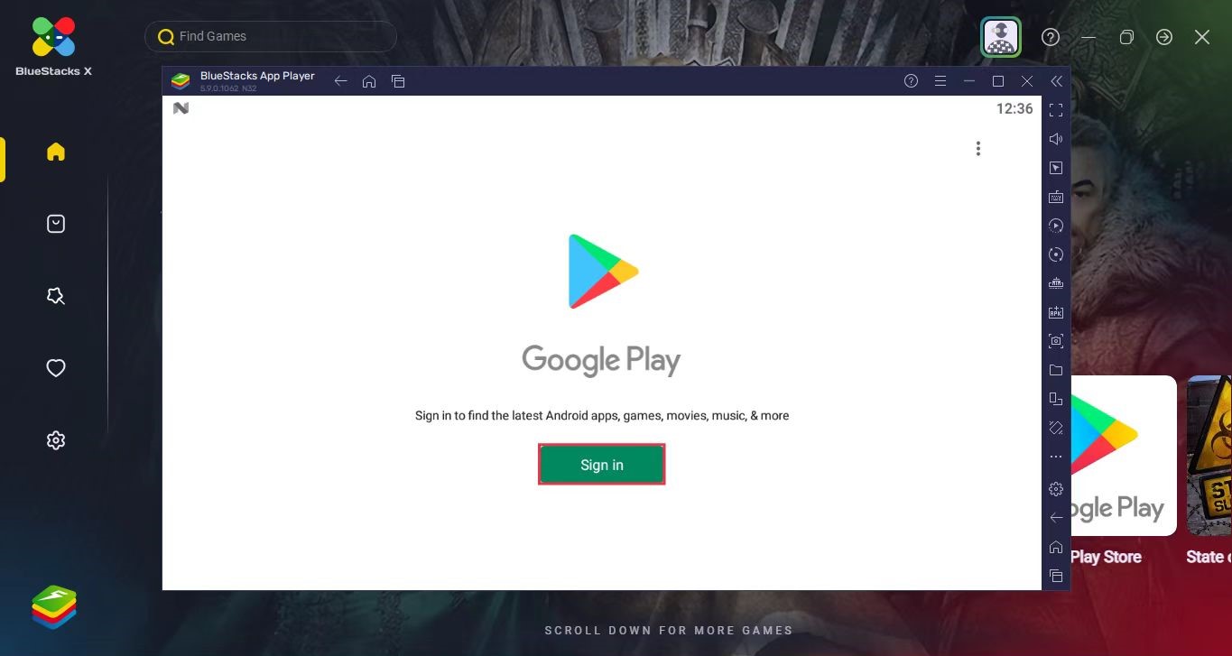Open the State game tile thumbnail
The image size is (1232, 656).
coord(1209,456)
